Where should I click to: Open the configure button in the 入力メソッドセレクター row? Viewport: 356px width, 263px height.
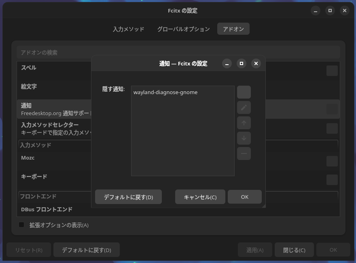coord(332,128)
